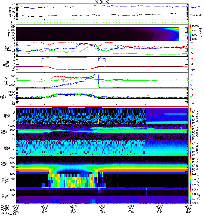Click the FBK edc12 [Hz] axis label
Viewport: 204px width, 218px height.
click(x=6, y=180)
